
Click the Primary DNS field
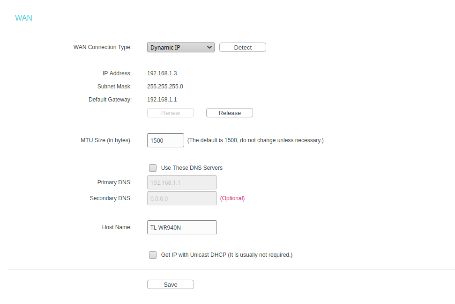[x=182, y=183]
